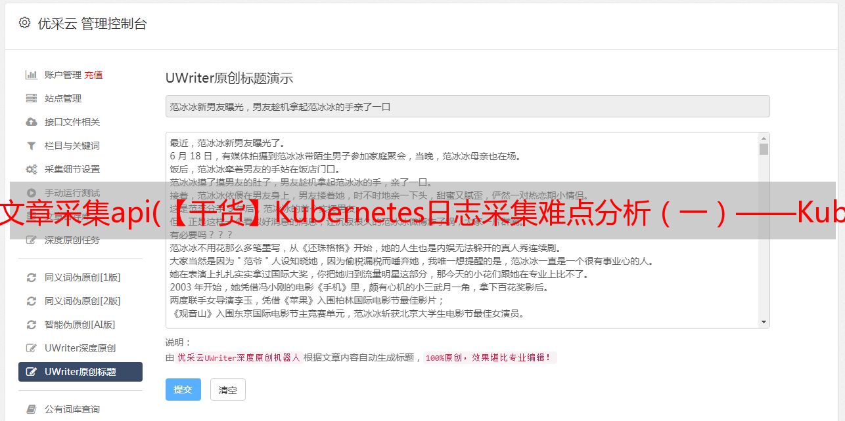Click the generated title field
845x421 pixels.
pyautogui.click(x=467, y=106)
